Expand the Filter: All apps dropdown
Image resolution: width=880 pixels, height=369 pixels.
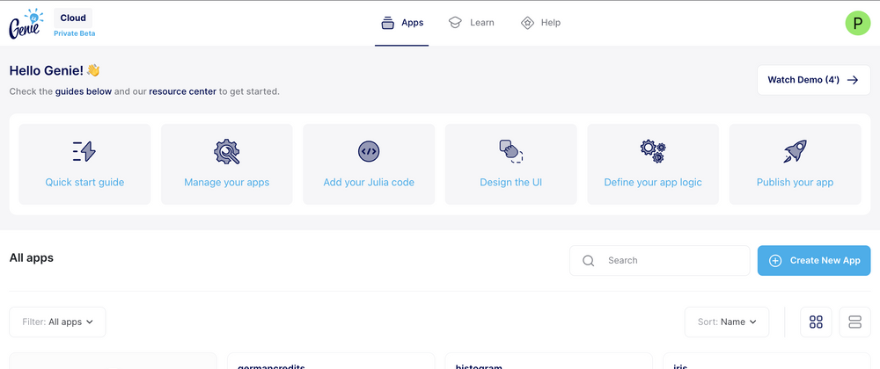coord(57,322)
